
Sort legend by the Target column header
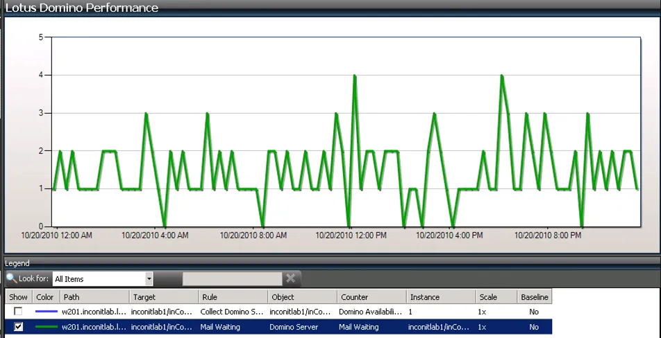(164, 297)
